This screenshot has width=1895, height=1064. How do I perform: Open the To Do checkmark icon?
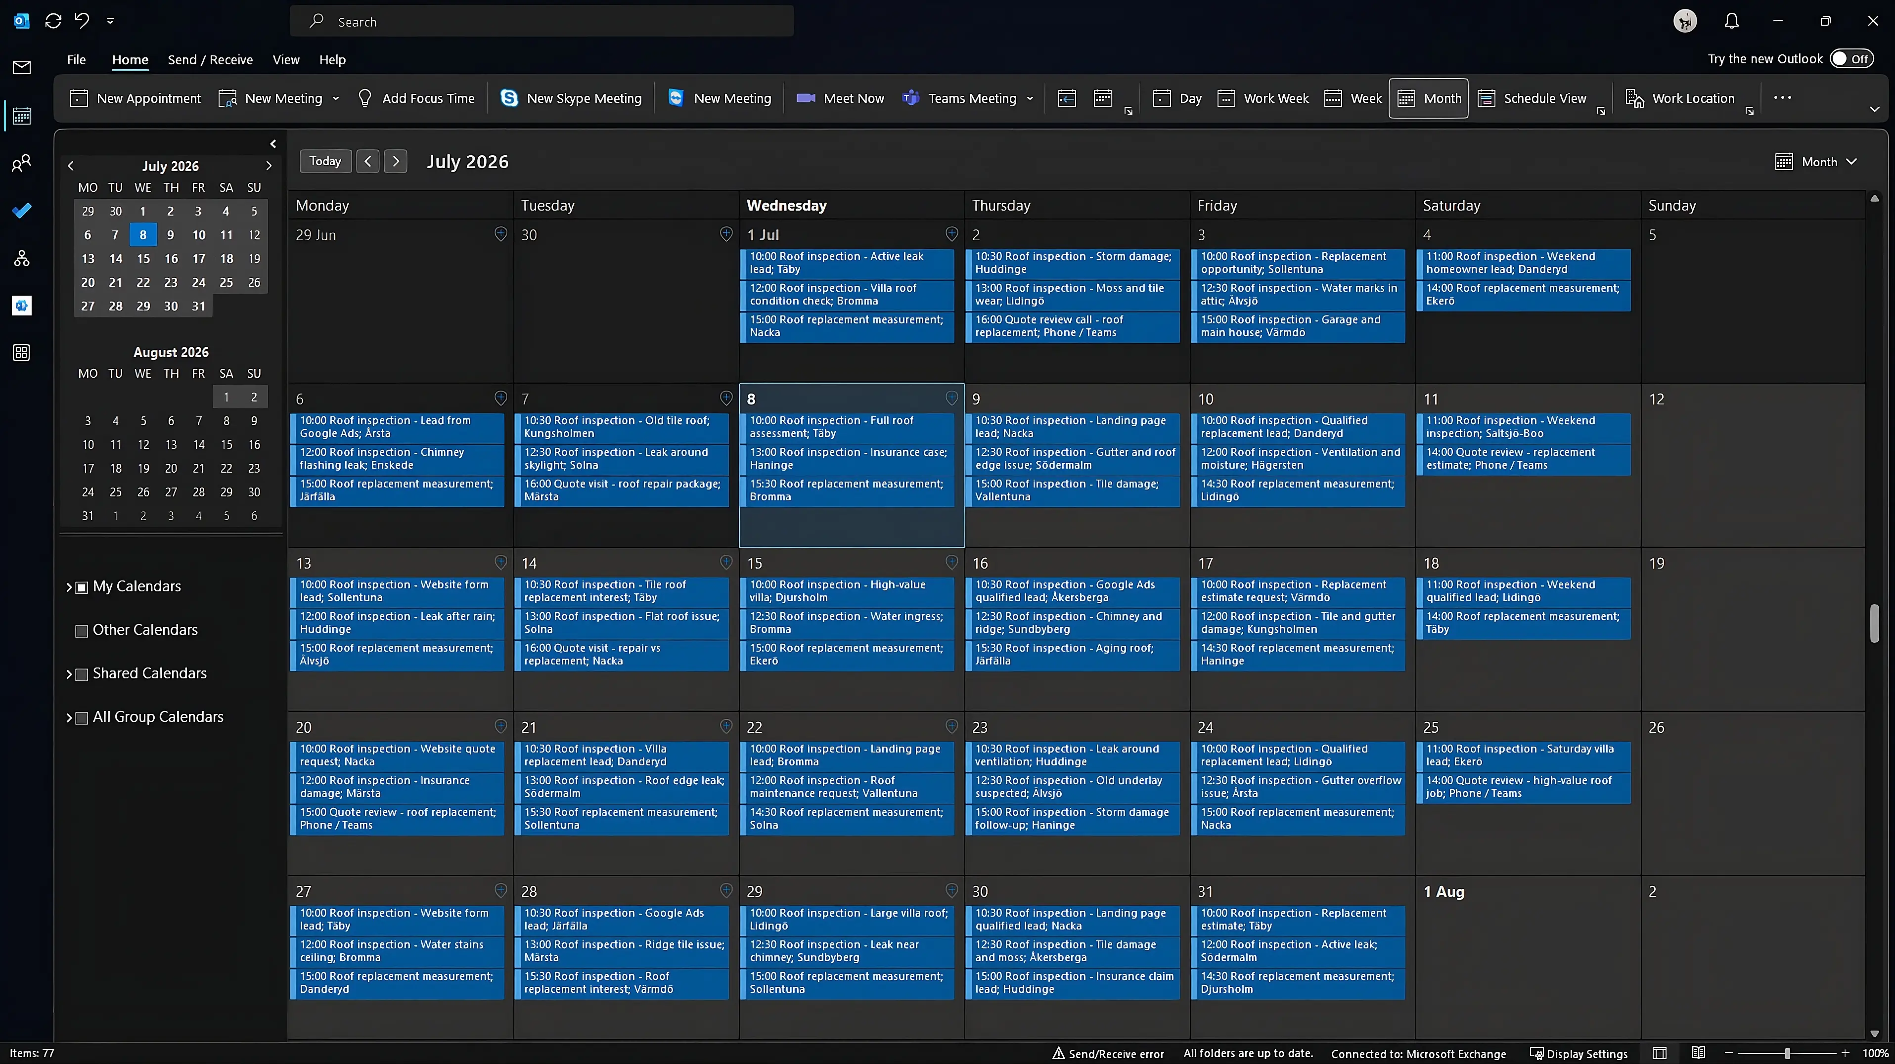tap(21, 211)
